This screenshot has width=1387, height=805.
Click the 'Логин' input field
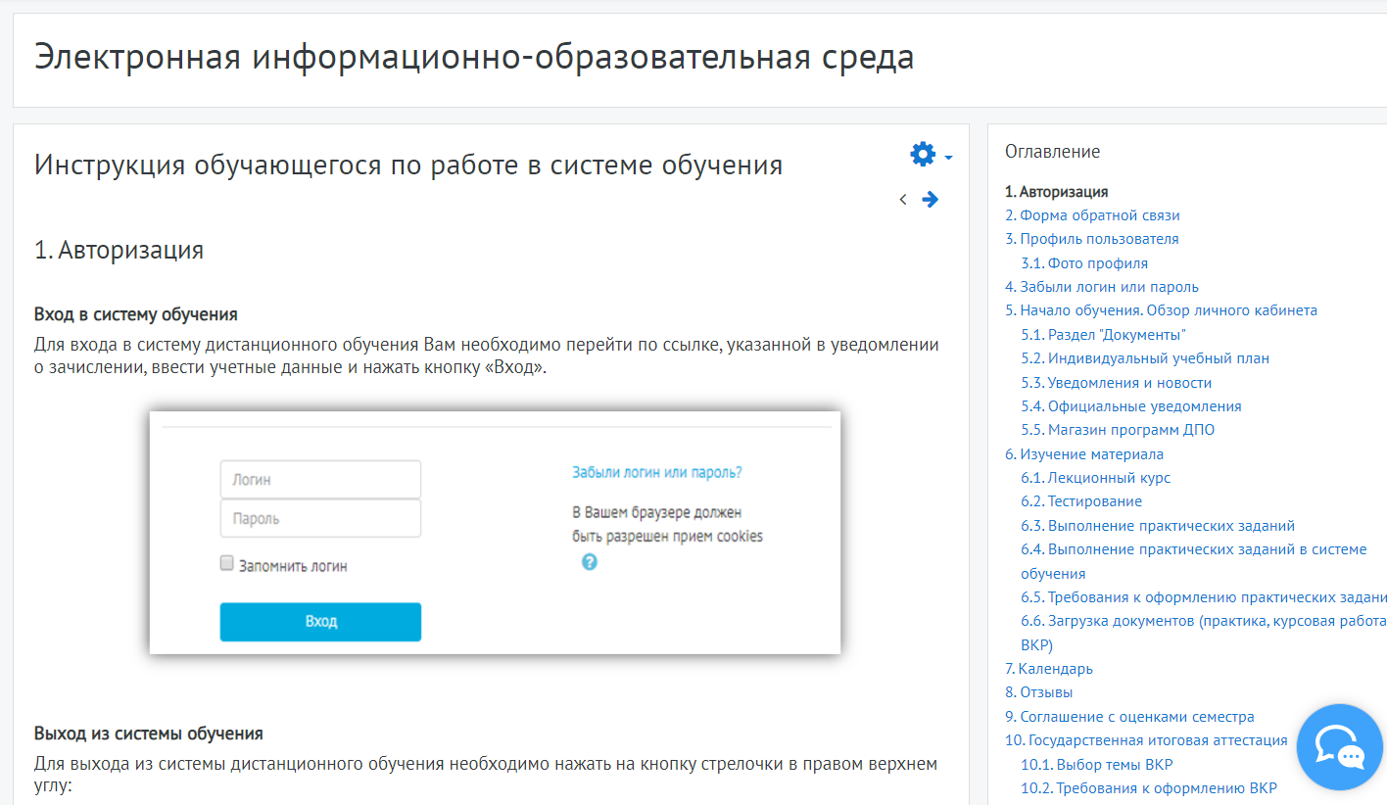[x=320, y=480]
